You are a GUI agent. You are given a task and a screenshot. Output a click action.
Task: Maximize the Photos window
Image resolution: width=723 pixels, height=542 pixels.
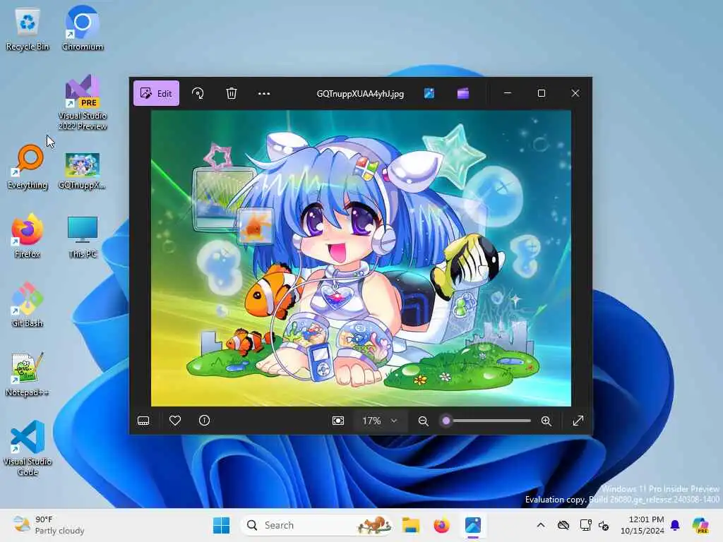point(542,93)
